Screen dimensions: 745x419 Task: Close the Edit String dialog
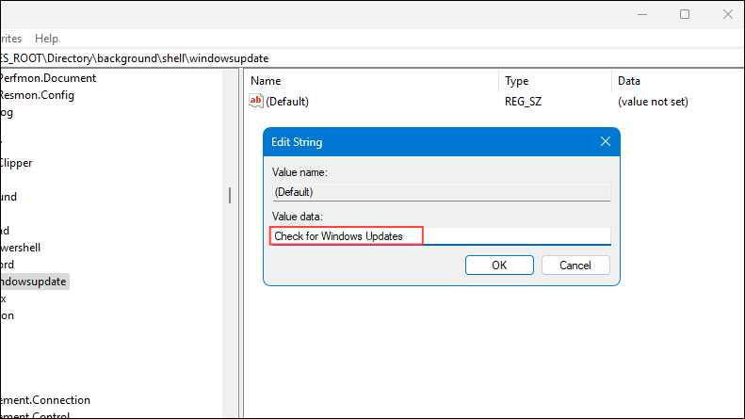coord(606,141)
